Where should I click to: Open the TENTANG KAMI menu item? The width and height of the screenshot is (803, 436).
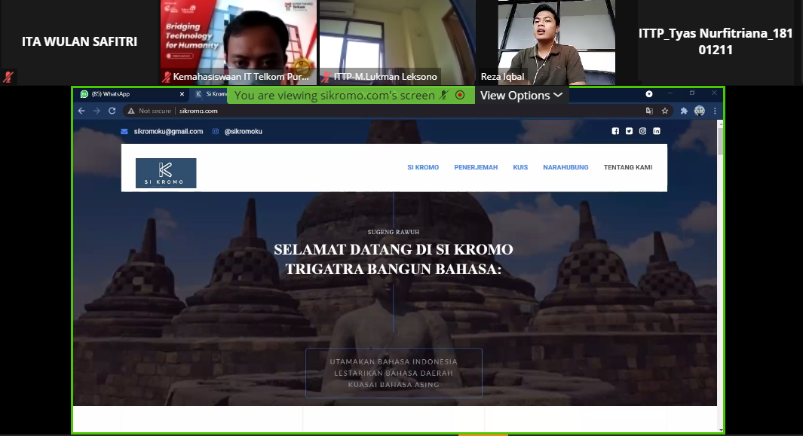628,167
